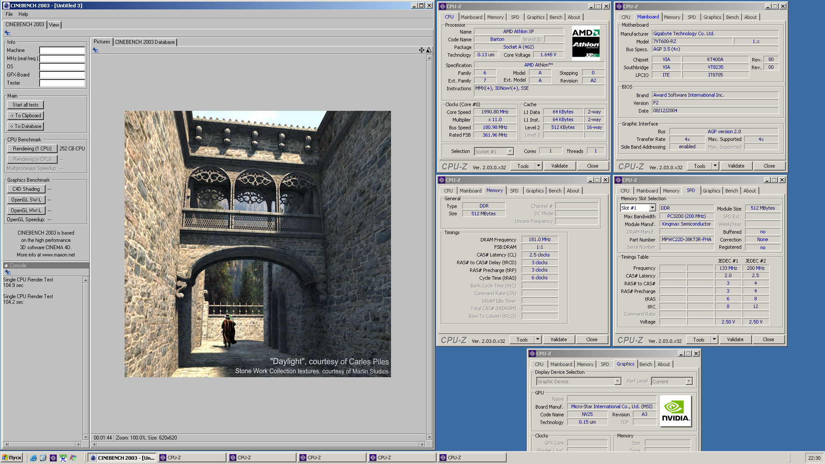
Task: Click Close in the CPU-Z SPD window
Action: 768,339
